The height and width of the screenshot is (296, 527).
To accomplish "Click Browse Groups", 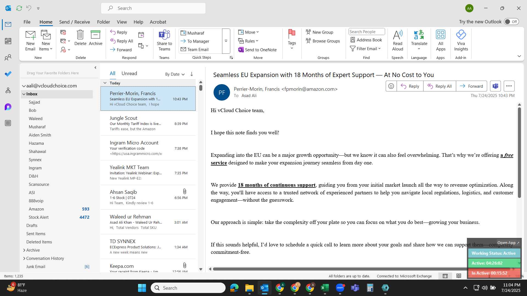I will click(323, 41).
